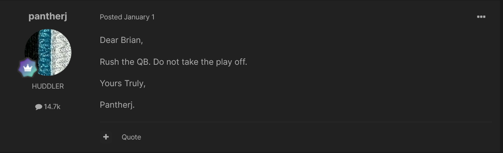Click the plus MultiQuote icon
The image size is (503, 153).
[106, 137]
